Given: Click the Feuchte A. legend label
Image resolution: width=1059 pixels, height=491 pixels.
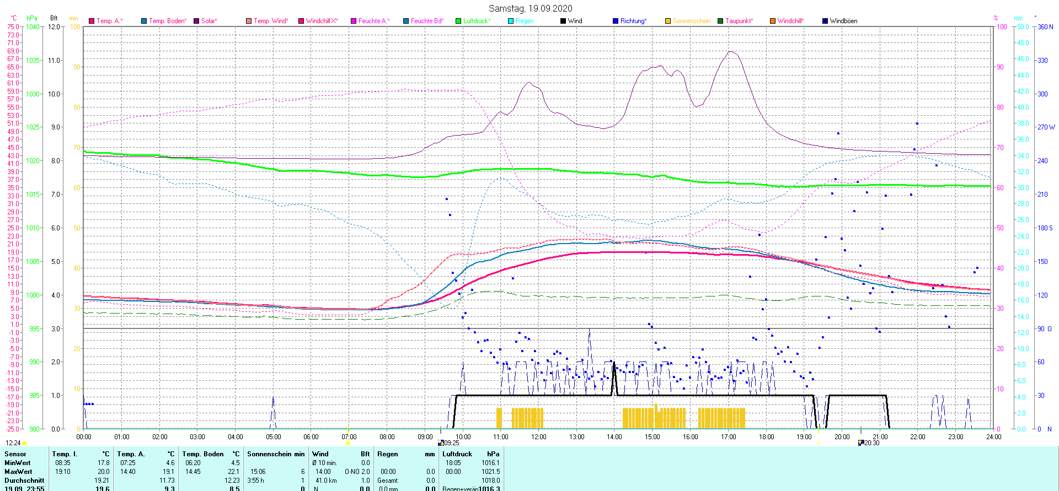Looking at the screenshot, I should [x=373, y=21].
